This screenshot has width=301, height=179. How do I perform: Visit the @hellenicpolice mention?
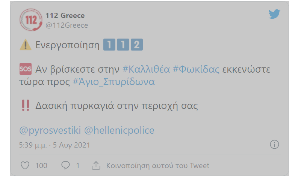coord(119,130)
